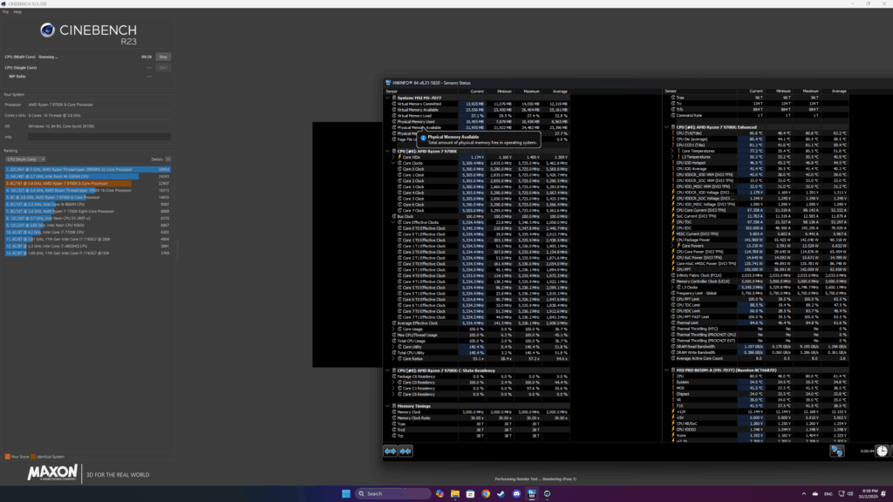Click the HWiNFO network monitors icon in toolbar

coord(836,451)
